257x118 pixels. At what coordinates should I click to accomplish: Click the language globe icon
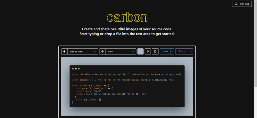(103, 51)
